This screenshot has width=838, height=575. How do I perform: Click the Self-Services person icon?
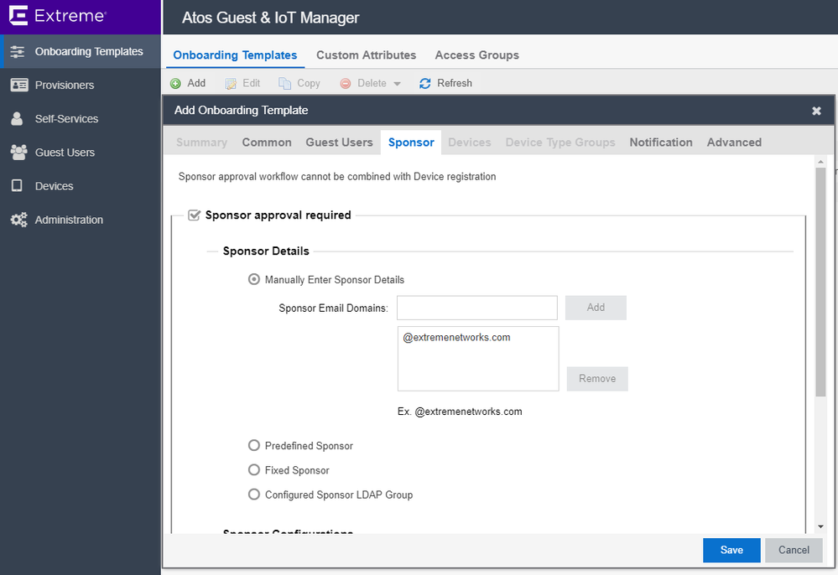click(17, 118)
